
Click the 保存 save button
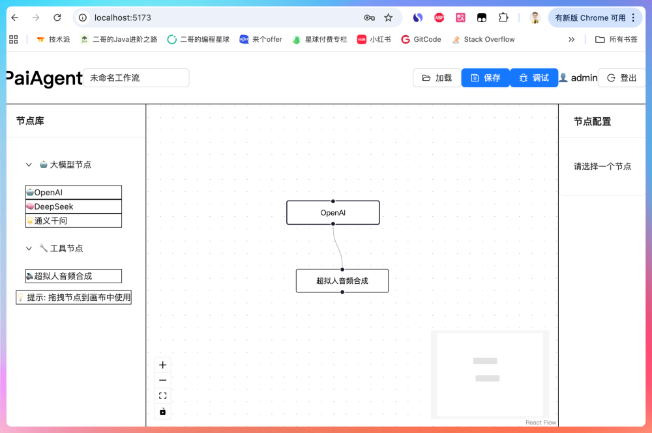(485, 77)
